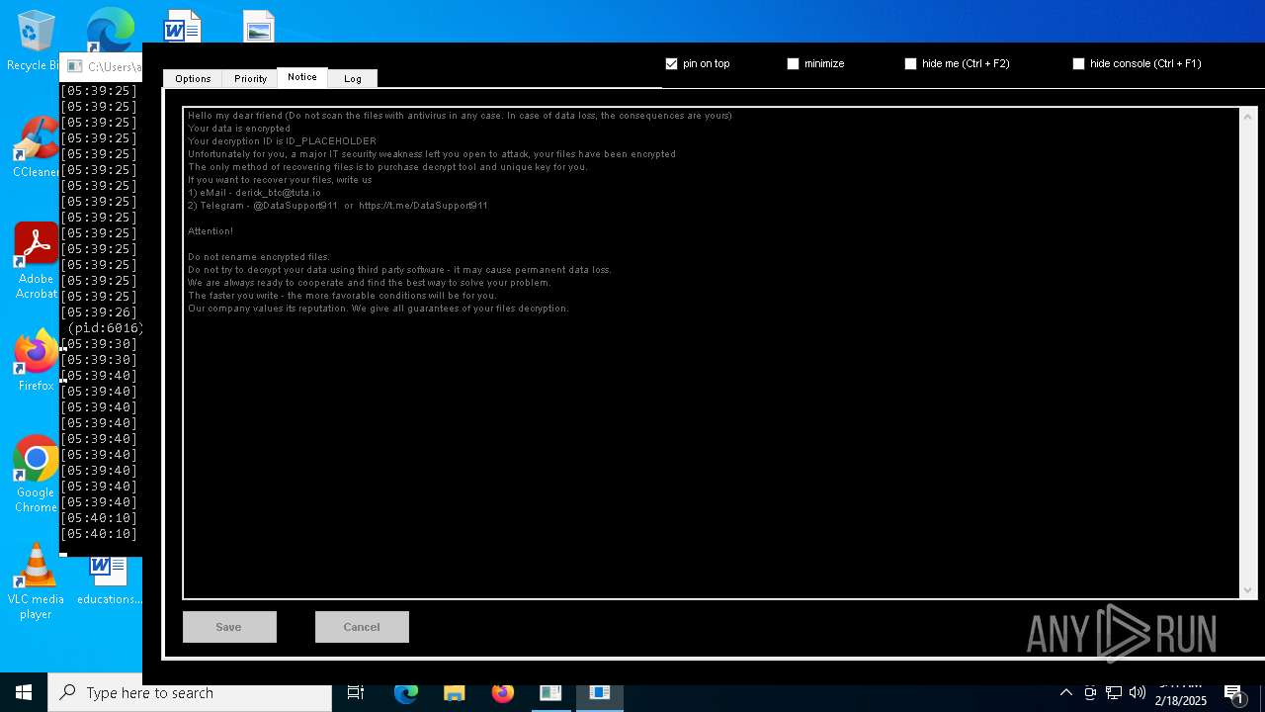Show hidden system tray icons
This screenshot has width=1265, height=712.
1066,692
